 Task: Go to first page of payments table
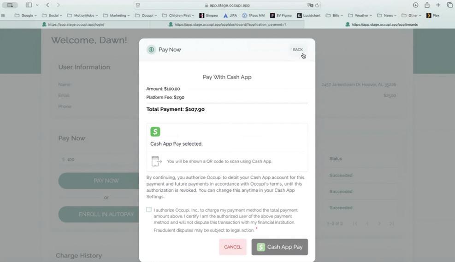[355, 223]
